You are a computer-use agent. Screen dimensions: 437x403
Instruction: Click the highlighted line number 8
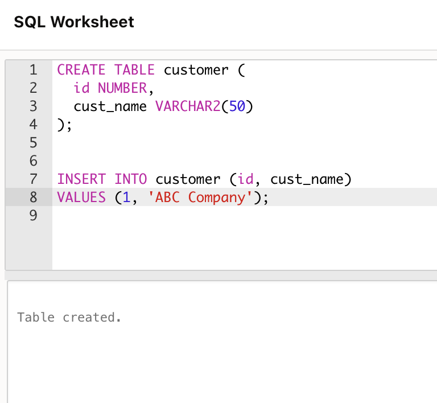[32, 198]
